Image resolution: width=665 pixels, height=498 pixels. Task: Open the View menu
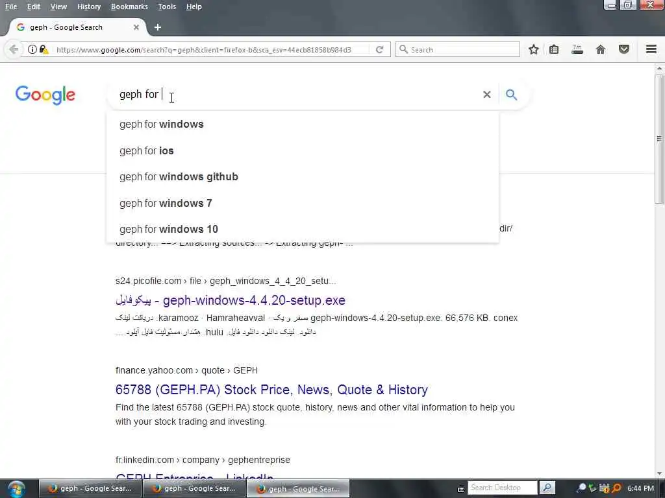coord(58,6)
